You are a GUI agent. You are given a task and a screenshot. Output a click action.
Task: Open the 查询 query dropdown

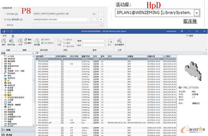click(x=104, y=41)
